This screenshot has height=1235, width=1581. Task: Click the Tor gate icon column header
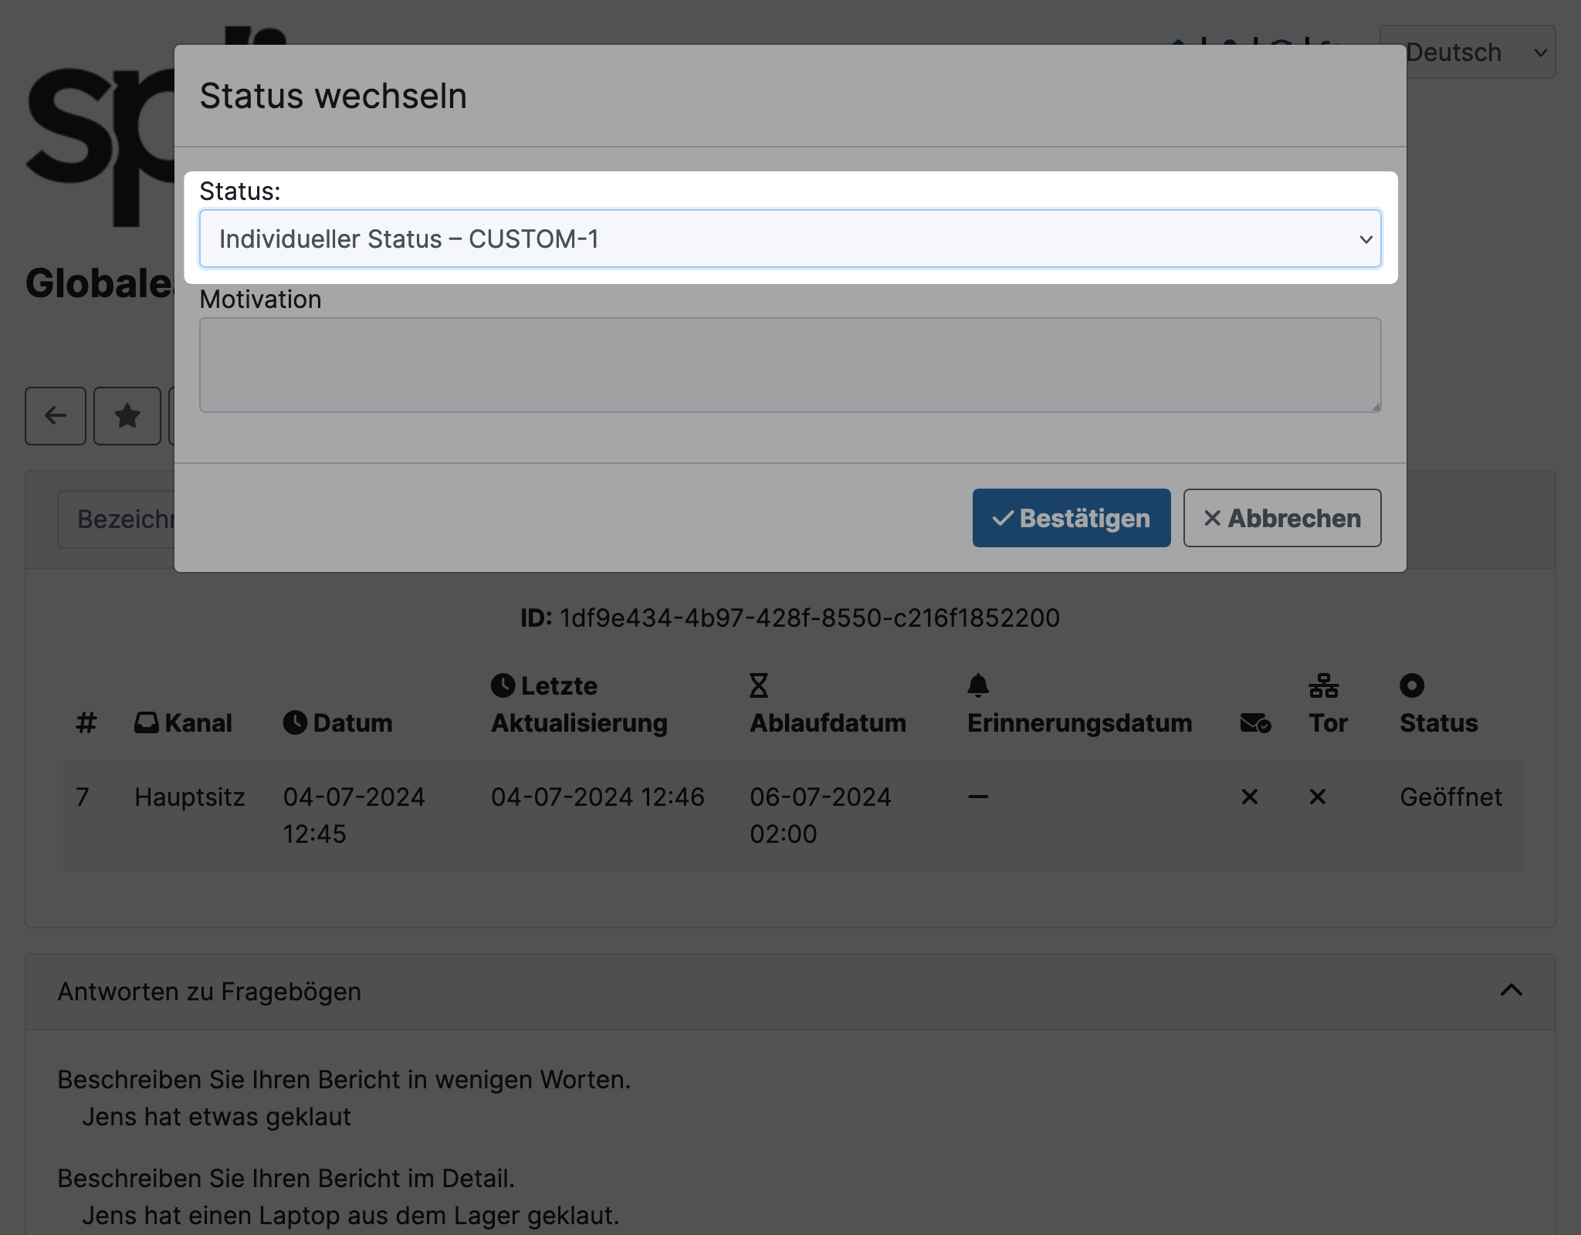(x=1329, y=703)
